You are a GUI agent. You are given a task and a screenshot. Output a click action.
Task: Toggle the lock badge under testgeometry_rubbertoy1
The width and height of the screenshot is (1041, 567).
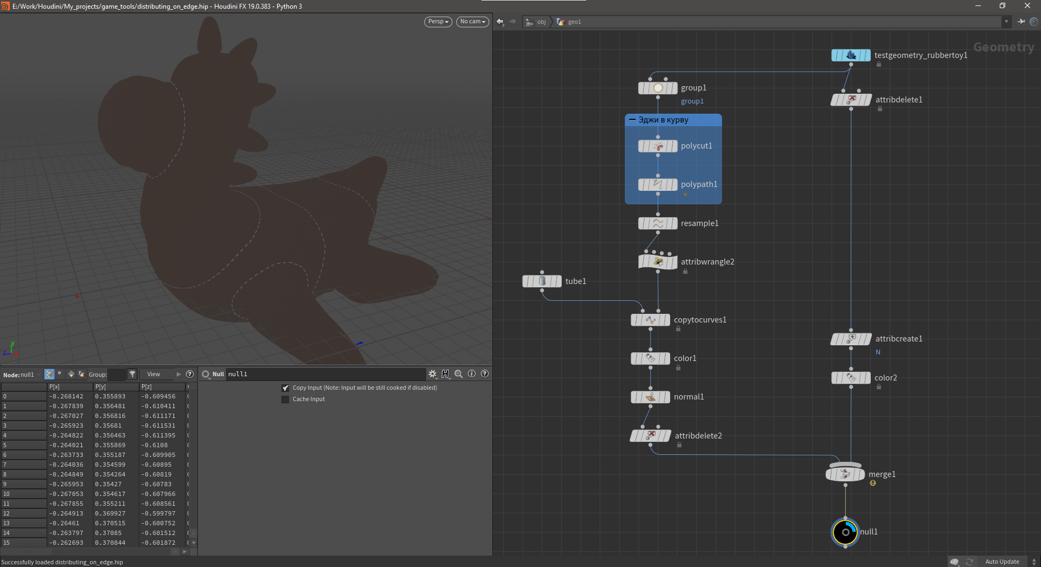coord(879,65)
